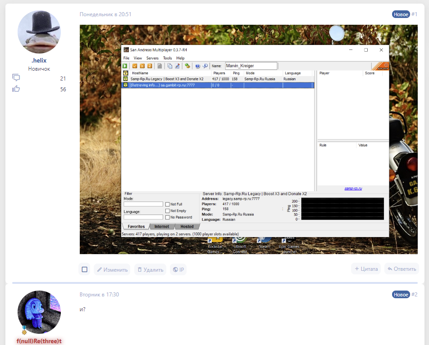The image size is (429, 345).
Task: Click the orange X Delete Server icon
Action: pyautogui.click(x=142, y=66)
